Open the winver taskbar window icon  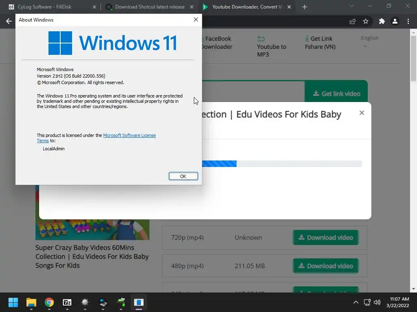(x=139, y=302)
